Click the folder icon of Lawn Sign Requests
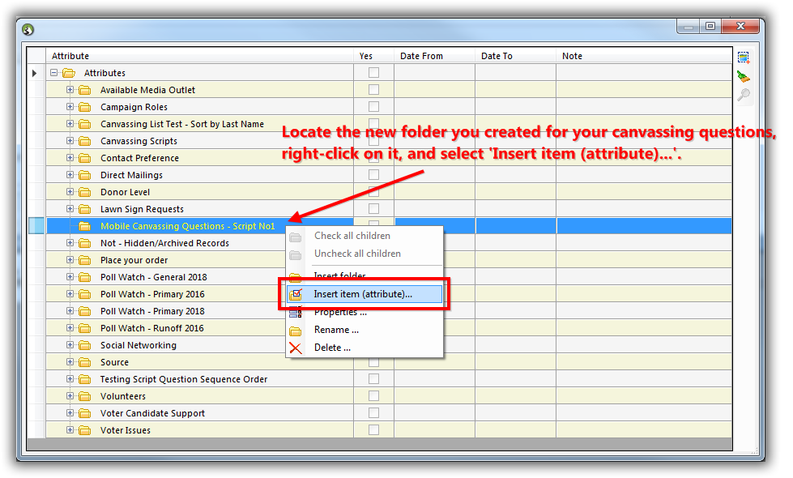The height and width of the screenshot is (478, 793). [85, 209]
